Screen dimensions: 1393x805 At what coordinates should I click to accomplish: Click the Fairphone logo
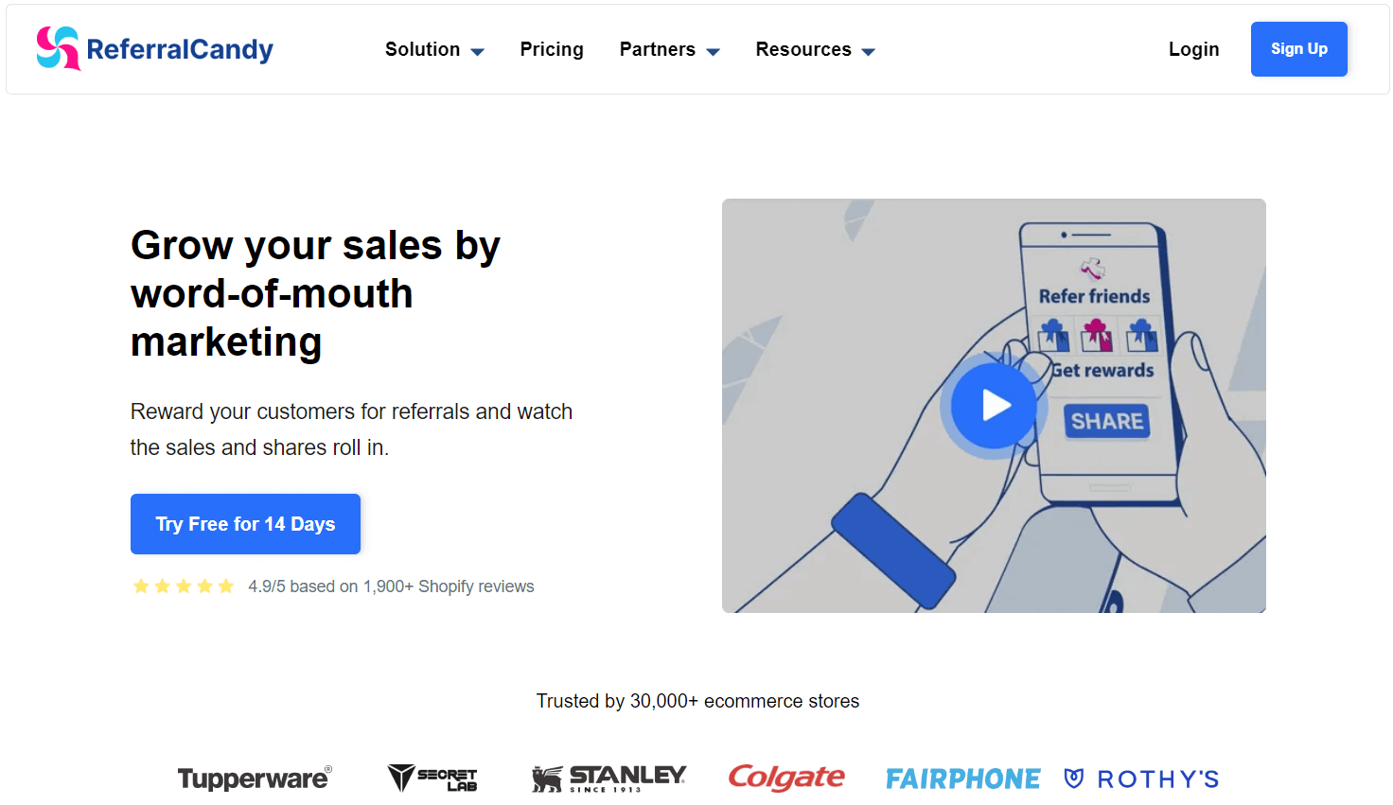[x=962, y=778]
